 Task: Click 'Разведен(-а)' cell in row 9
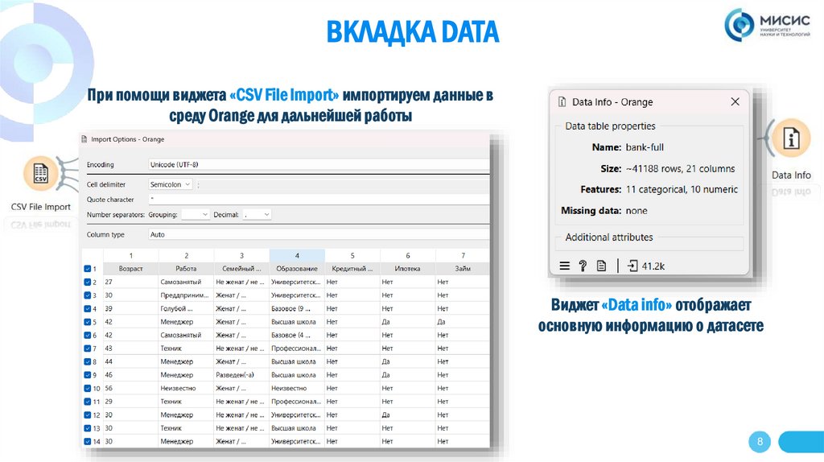click(x=241, y=375)
